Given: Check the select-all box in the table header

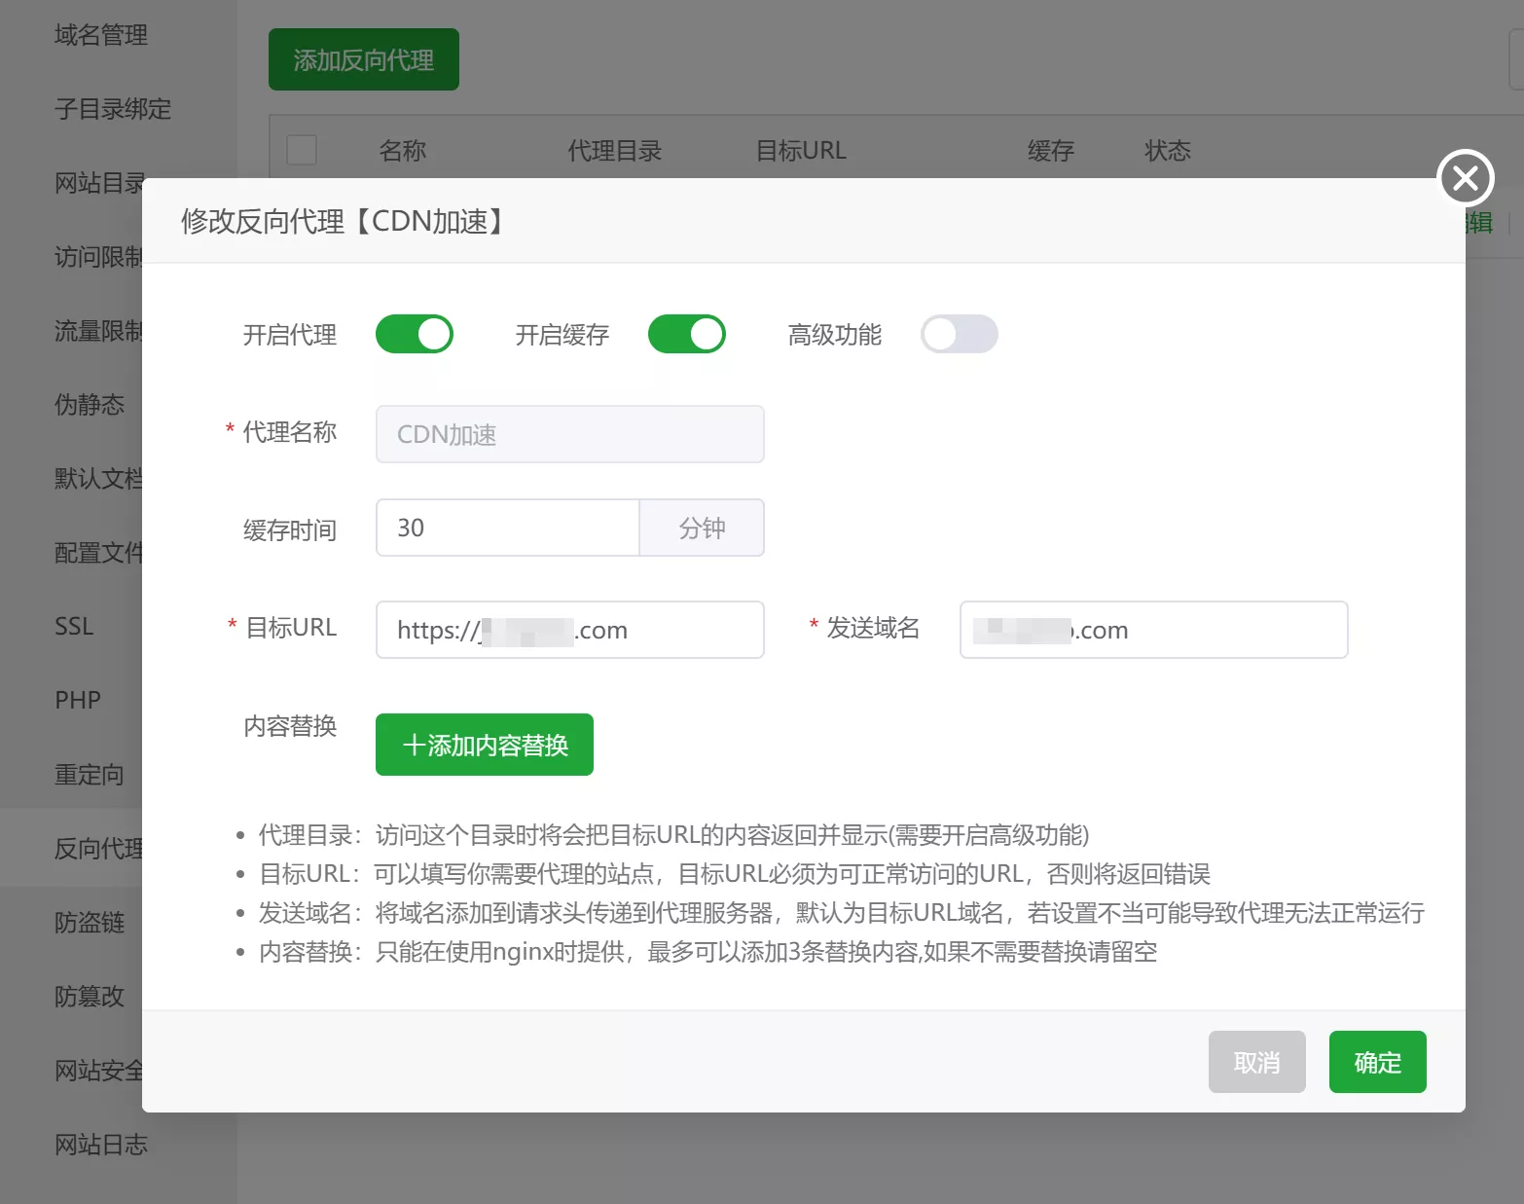Looking at the screenshot, I should pos(302,150).
